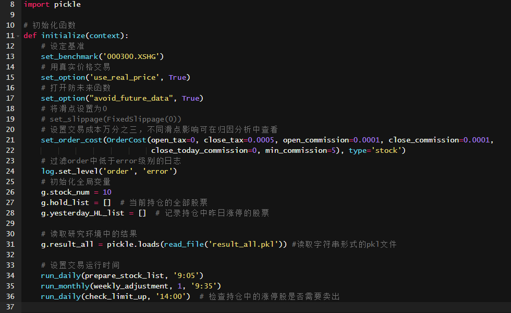Click the min_commission parameter
Image resolution: width=511 pixels, height=313 pixels.
pyautogui.click(x=296, y=150)
